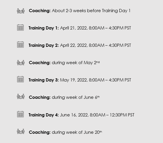Click 'during week of May 2nd' text
The image size is (163, 143).
click(76, 63)
